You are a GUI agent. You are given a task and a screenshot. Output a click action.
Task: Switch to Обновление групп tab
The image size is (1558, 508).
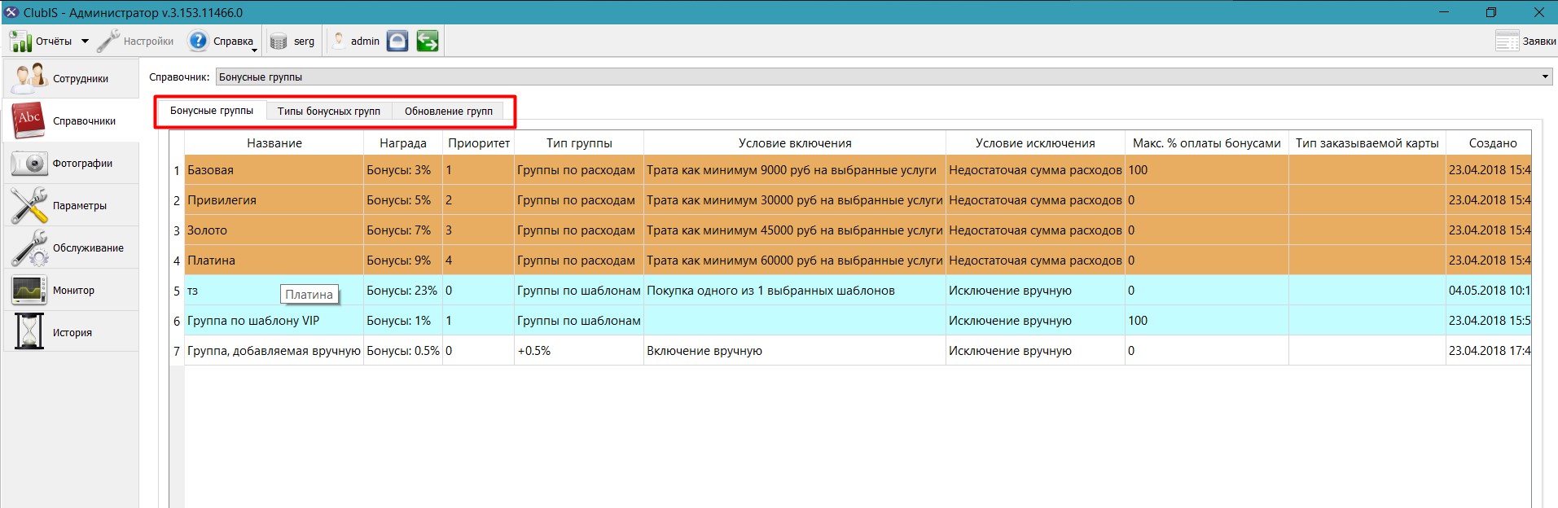[449, 112]
